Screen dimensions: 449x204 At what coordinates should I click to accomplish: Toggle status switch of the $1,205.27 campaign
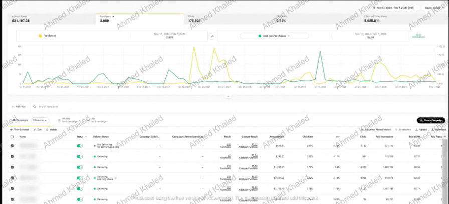(x=80, y=167)
